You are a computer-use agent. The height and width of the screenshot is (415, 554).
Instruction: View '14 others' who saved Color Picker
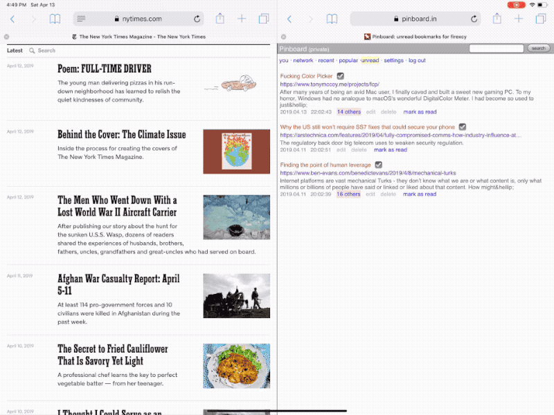pos(349,112)
